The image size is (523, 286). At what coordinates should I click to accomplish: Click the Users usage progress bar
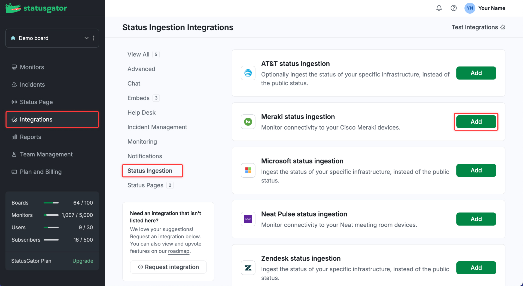click(51, 227)
